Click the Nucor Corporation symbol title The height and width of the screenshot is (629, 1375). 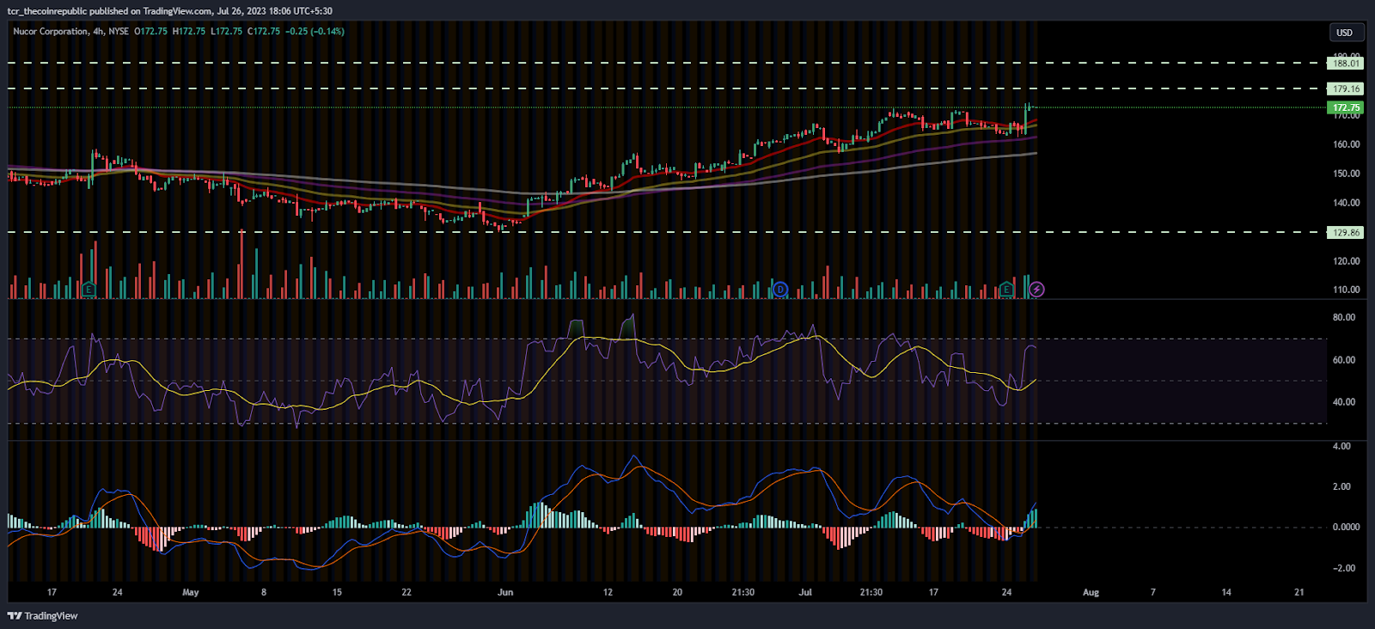coord(51,31)
